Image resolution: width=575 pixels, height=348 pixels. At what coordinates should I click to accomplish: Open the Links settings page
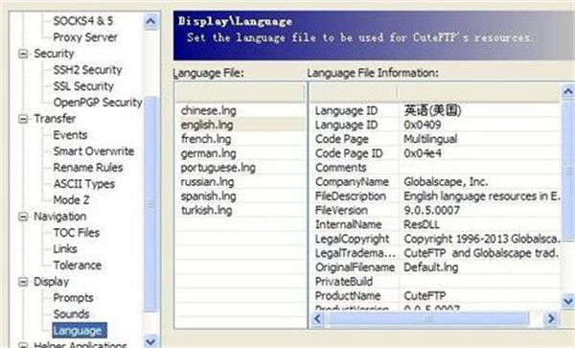(65, 249)
